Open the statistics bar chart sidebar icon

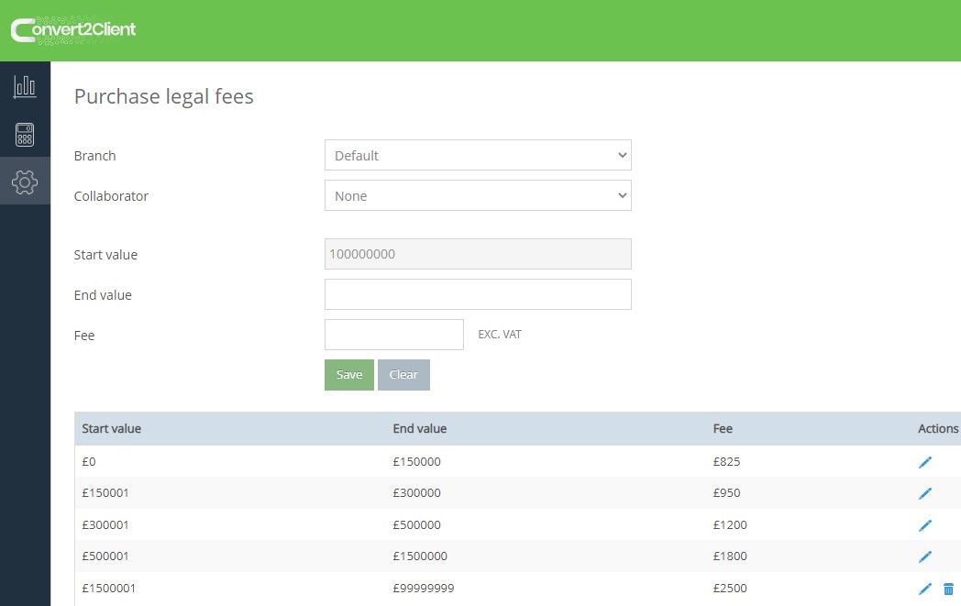25,85
